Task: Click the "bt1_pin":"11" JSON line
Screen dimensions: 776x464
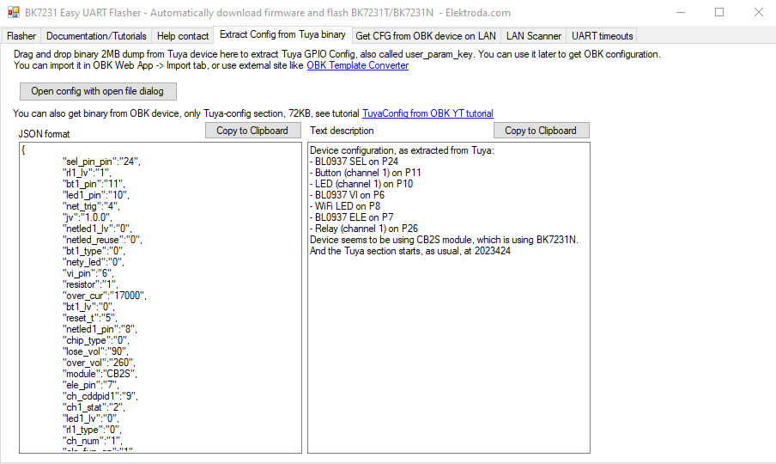Action: pyautogui.click(x=94, y=184)
